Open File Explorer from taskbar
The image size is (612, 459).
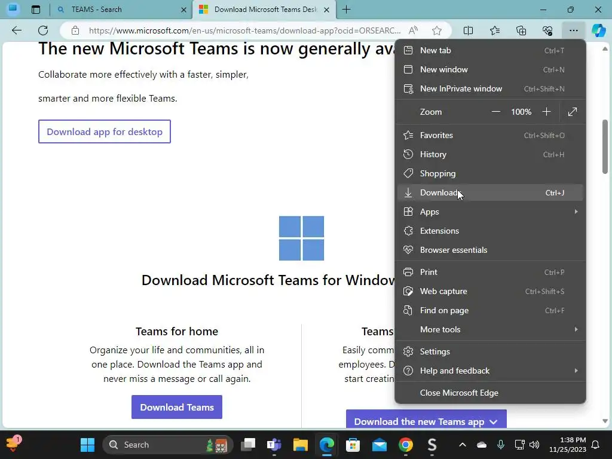[301, 445]
